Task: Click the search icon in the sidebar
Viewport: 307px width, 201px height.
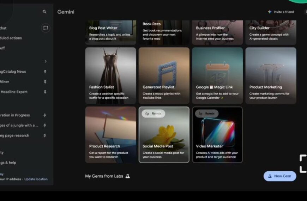Action: pos(44,12)
